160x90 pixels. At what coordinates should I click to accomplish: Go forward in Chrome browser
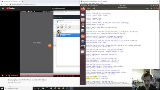click(4, 4)
